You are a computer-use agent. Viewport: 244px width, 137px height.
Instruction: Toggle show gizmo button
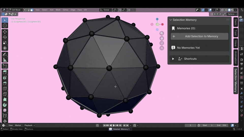(203, 10)
